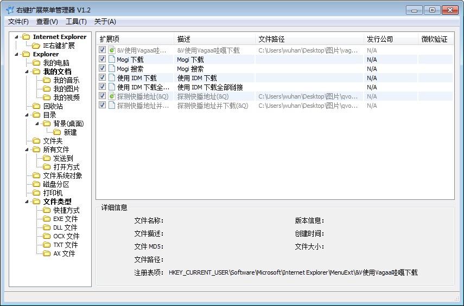Click the 发行公司 column header

click(390, 40)
